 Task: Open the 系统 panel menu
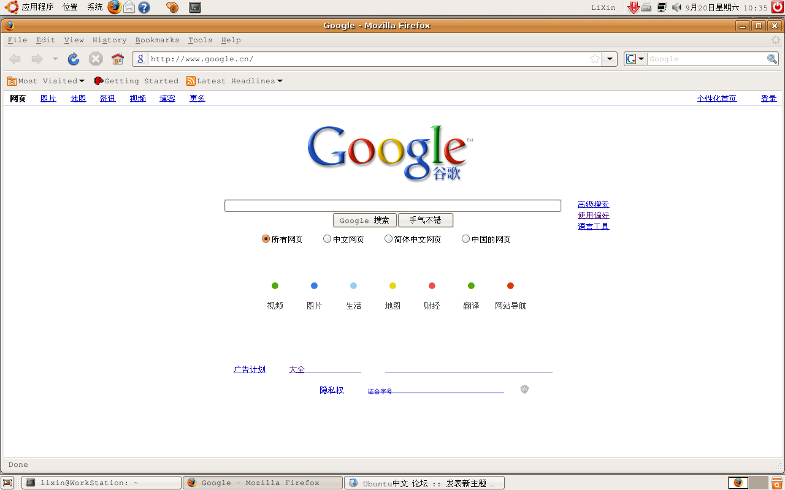tap(94, 7)
